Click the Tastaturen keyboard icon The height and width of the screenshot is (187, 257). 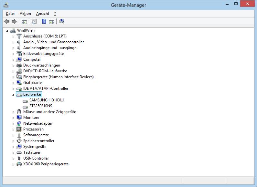pos(19,152)
